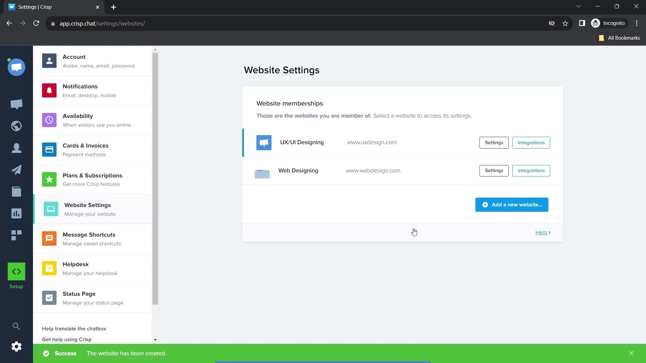The height and width of the screenshot is (363, 646).
Task: Click Settings for Web Designing
Action: pyautogui.click(x=494, y=171)
